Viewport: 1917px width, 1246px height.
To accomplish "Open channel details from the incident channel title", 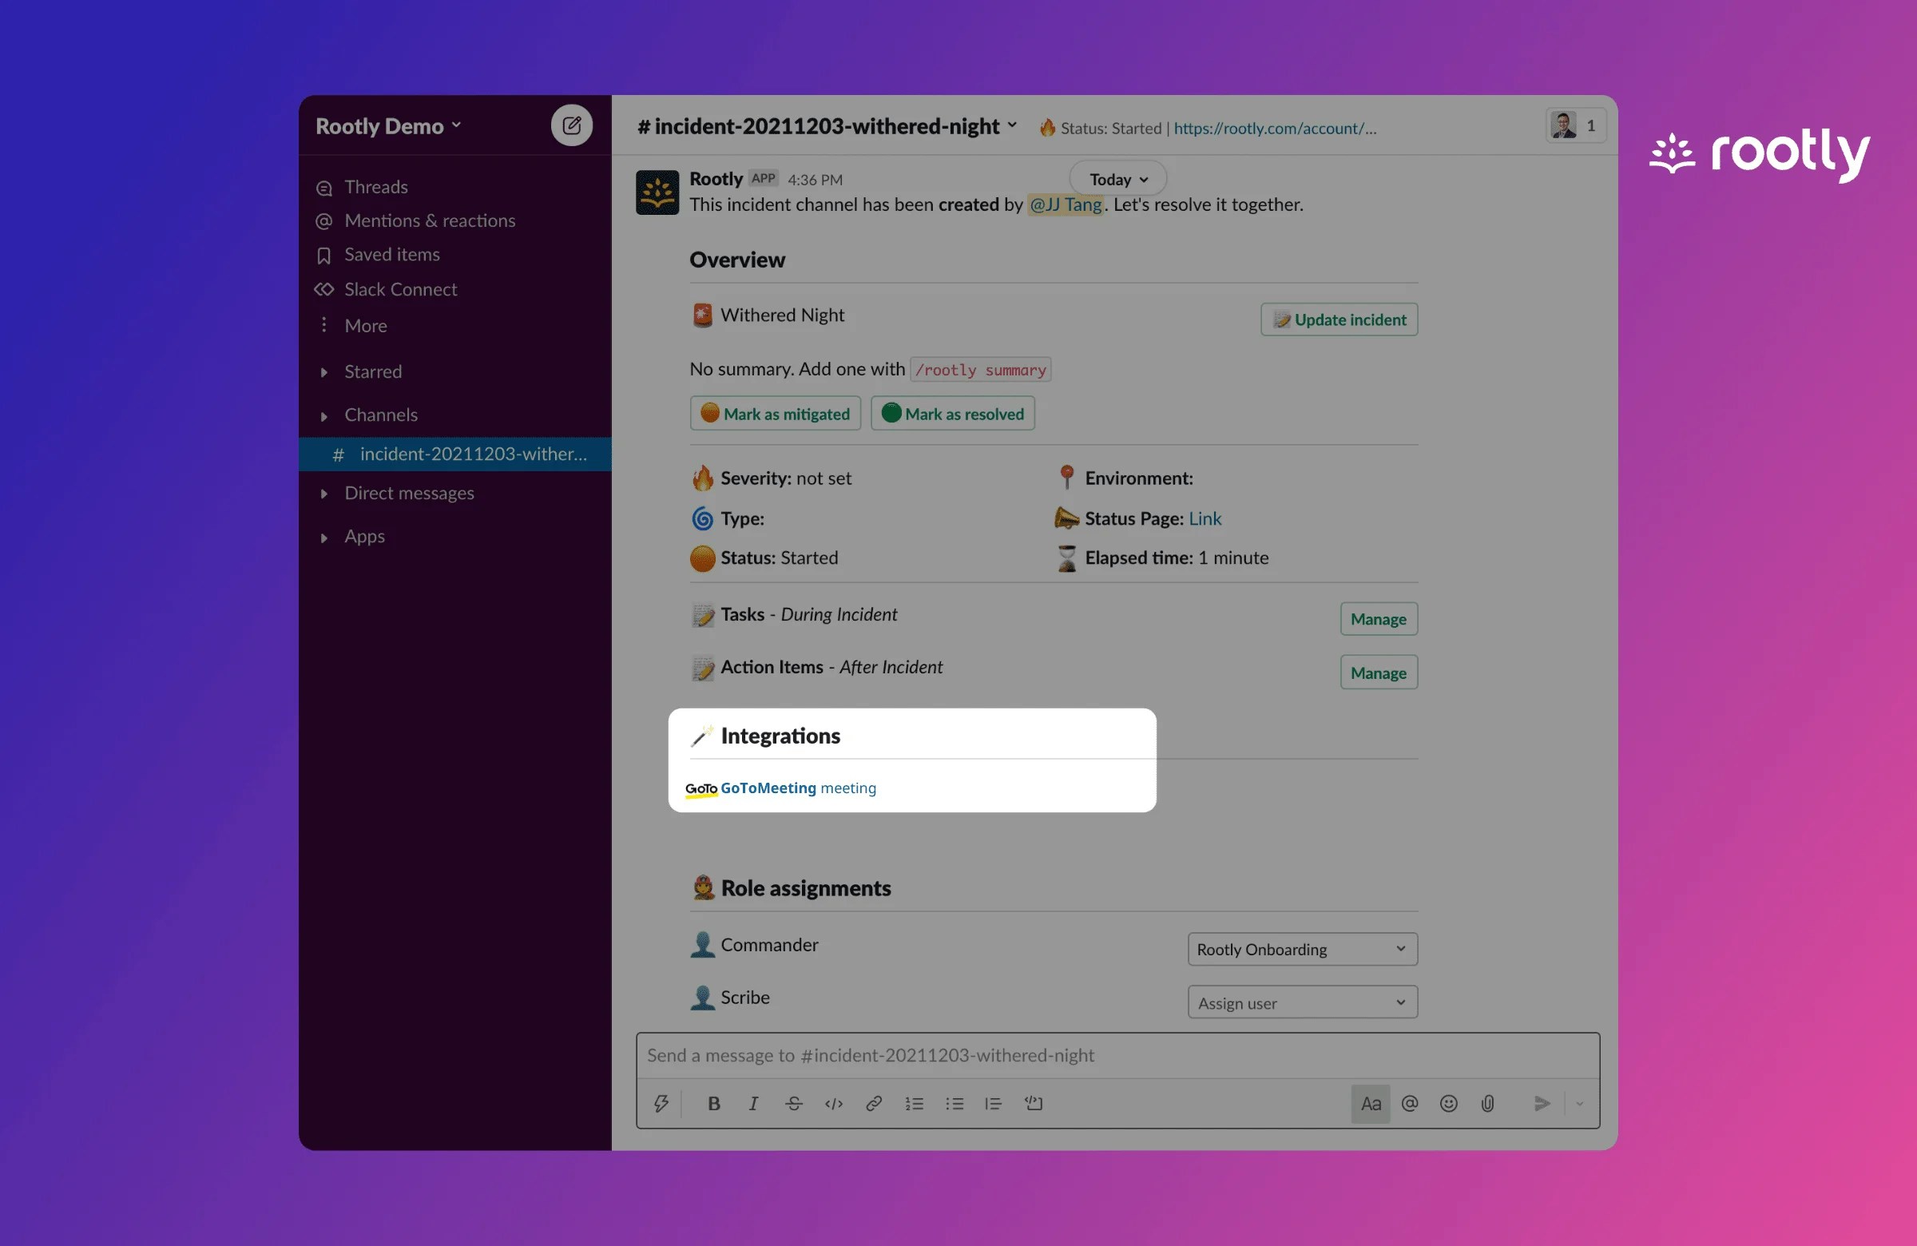I will (828, 126).
